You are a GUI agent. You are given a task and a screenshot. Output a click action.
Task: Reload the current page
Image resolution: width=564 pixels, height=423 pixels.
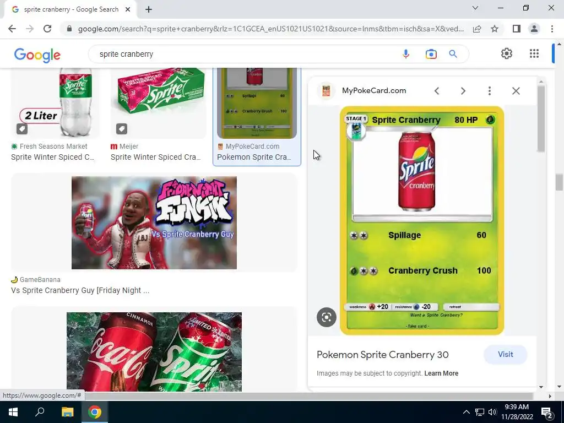tap(47, 29)
